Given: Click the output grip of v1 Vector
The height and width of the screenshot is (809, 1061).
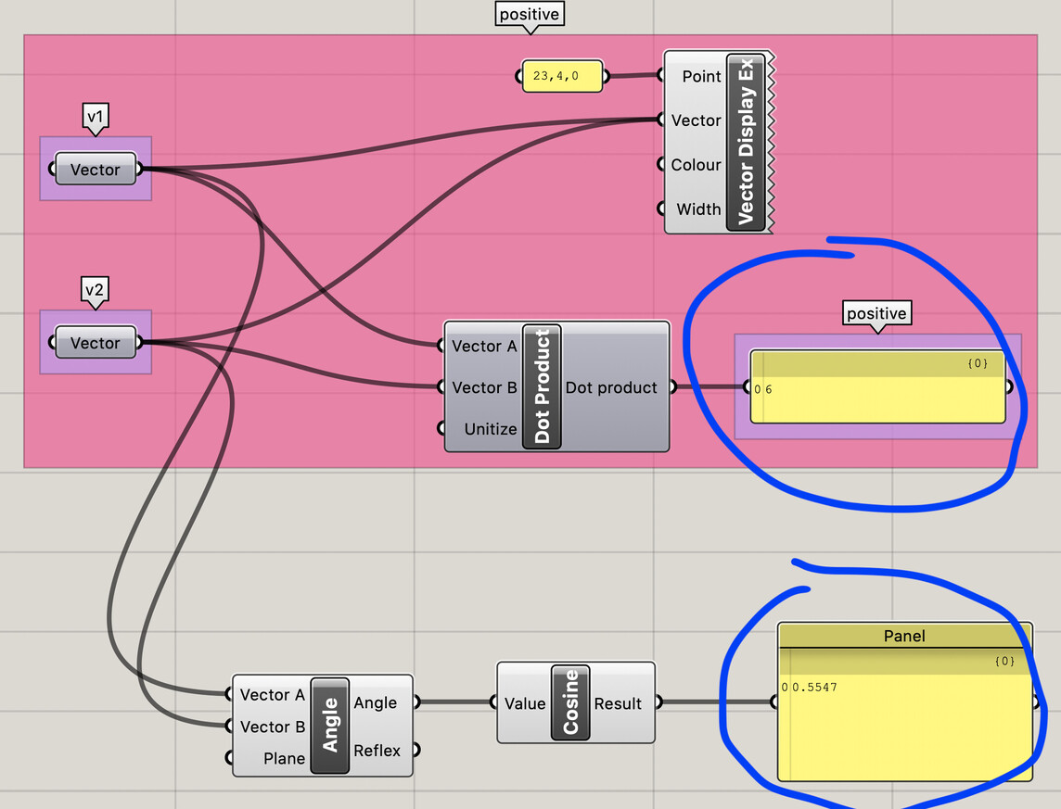Looking at the screenshot, I should (x=140, y=169).
